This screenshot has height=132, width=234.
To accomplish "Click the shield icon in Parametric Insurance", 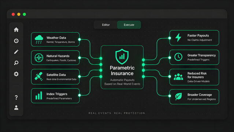I will [x=122, y=56].
